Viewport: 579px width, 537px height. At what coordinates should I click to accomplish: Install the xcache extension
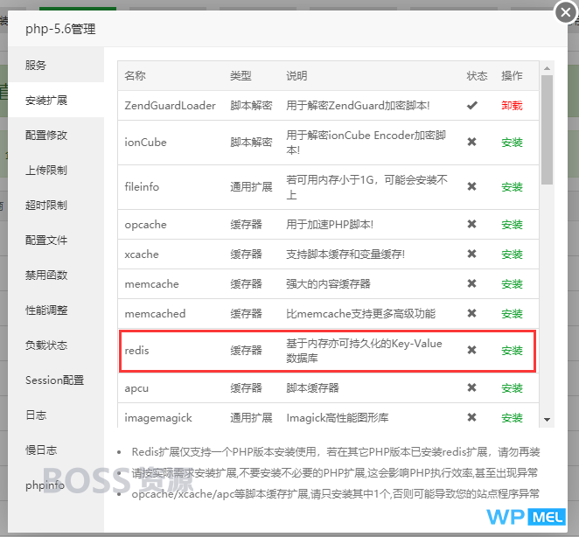pyautogui.click(x=512, y=255)
